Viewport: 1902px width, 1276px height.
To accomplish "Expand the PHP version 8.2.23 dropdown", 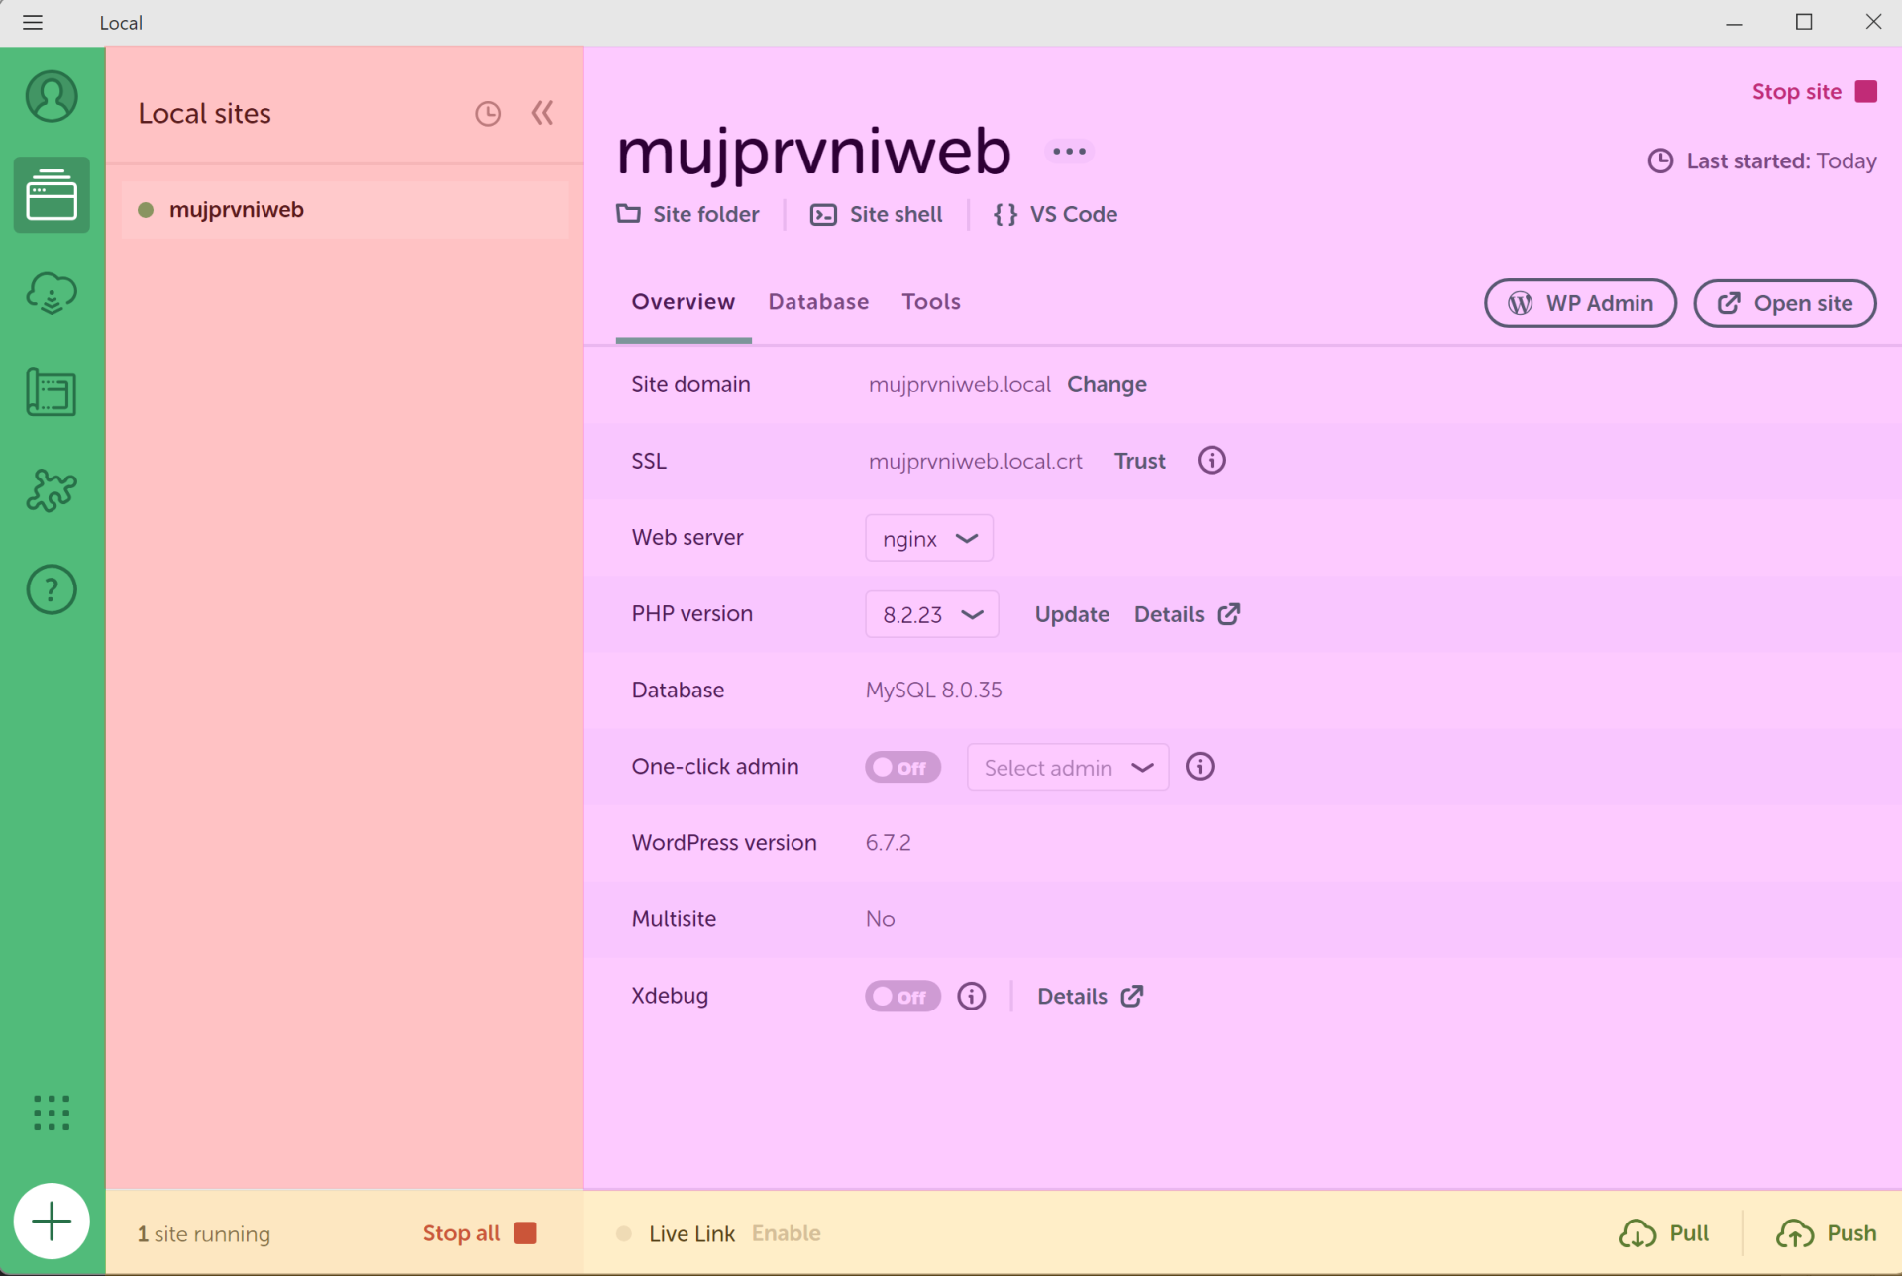I will coord(931,614).
